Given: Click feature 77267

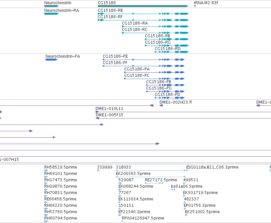Looking at the screenshot, I should point(125,193).
